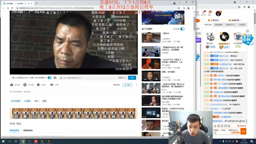Image resolution: width=256 pixels, height=144 pixels.
Task: Expand the streamer submissions link
Action: pos(214,20)
